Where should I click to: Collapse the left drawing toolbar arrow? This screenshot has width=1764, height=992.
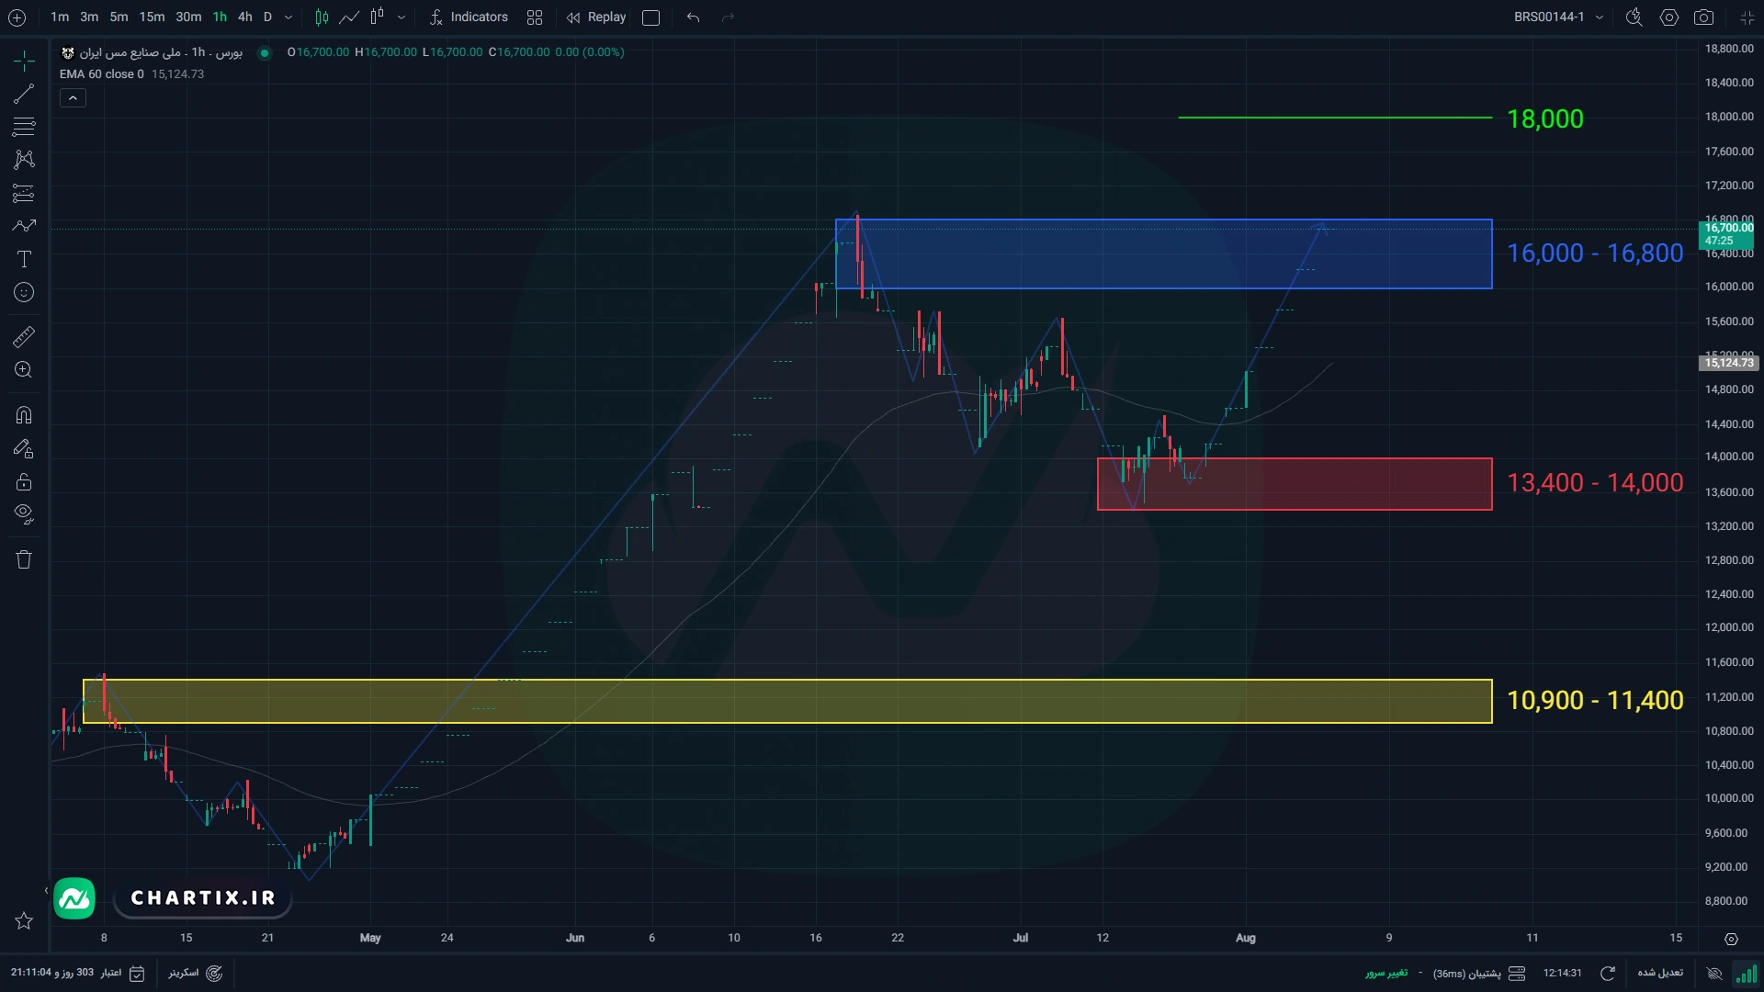coord(46,890)
